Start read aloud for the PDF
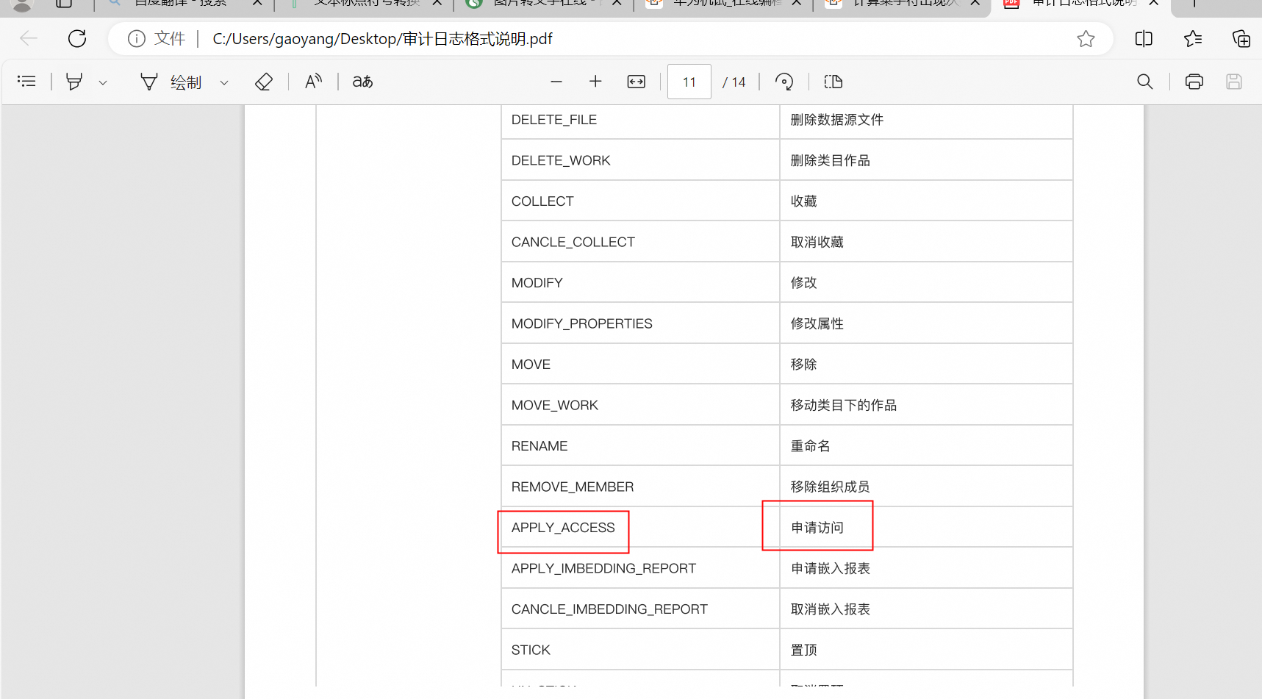Screen dimensions: 1262x699 tap(314, 82)
